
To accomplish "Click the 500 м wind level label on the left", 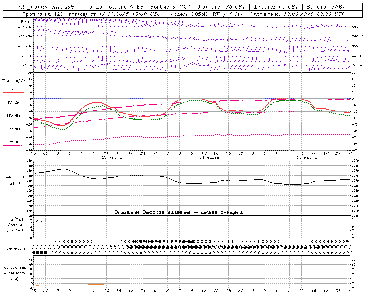I will [27, 56].
